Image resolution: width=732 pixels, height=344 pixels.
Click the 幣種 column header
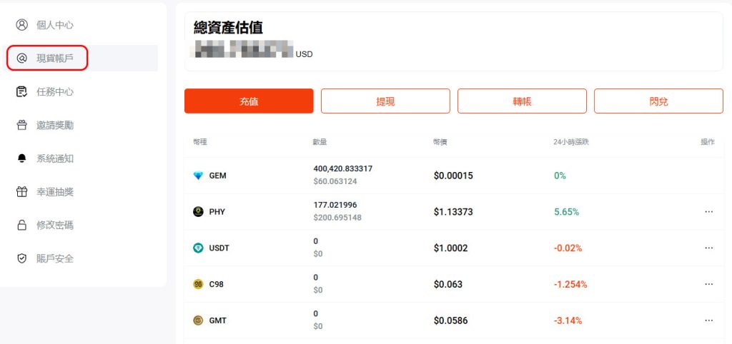coord(200,142)
